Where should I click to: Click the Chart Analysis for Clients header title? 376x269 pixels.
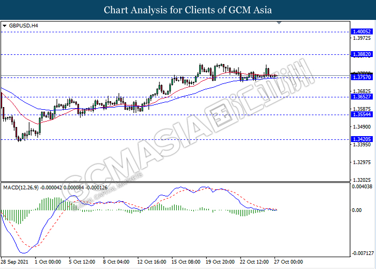pyautogui.click(x=188, y=10)
